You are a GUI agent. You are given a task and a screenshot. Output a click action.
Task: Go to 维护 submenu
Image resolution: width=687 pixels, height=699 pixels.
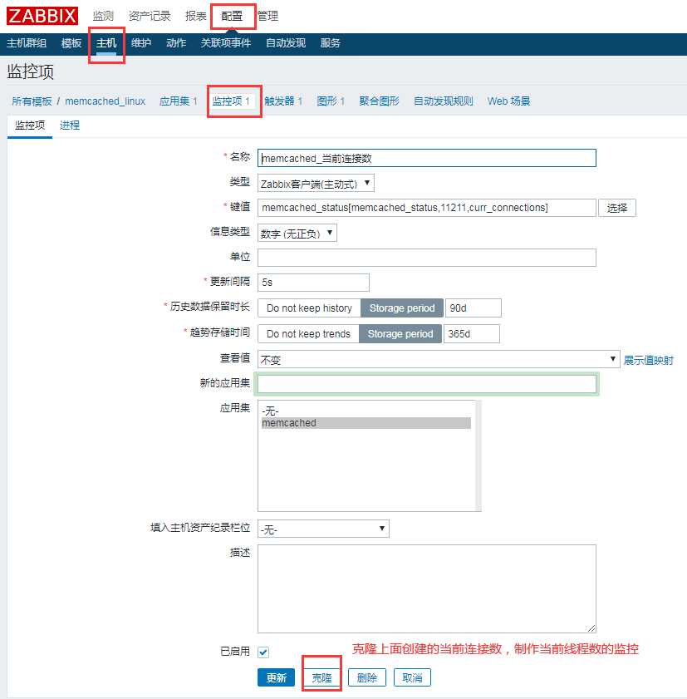pyautogui.click(x=141, y=43)
